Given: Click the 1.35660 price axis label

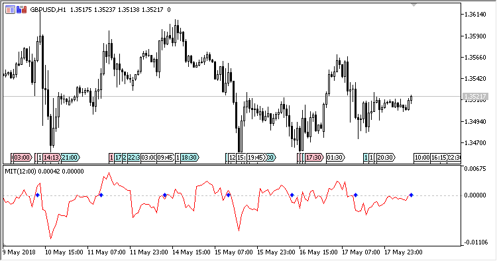Looking at the screenshot, I should click(475, 58).
